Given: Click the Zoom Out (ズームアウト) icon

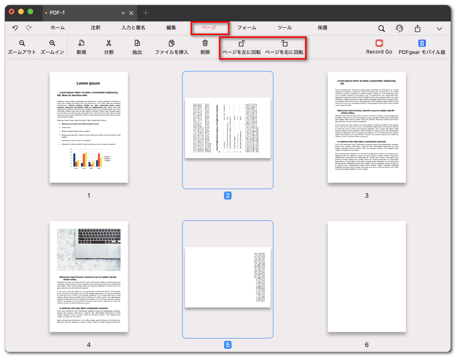Looking at the screenshot, I should (x=22, y=44).
